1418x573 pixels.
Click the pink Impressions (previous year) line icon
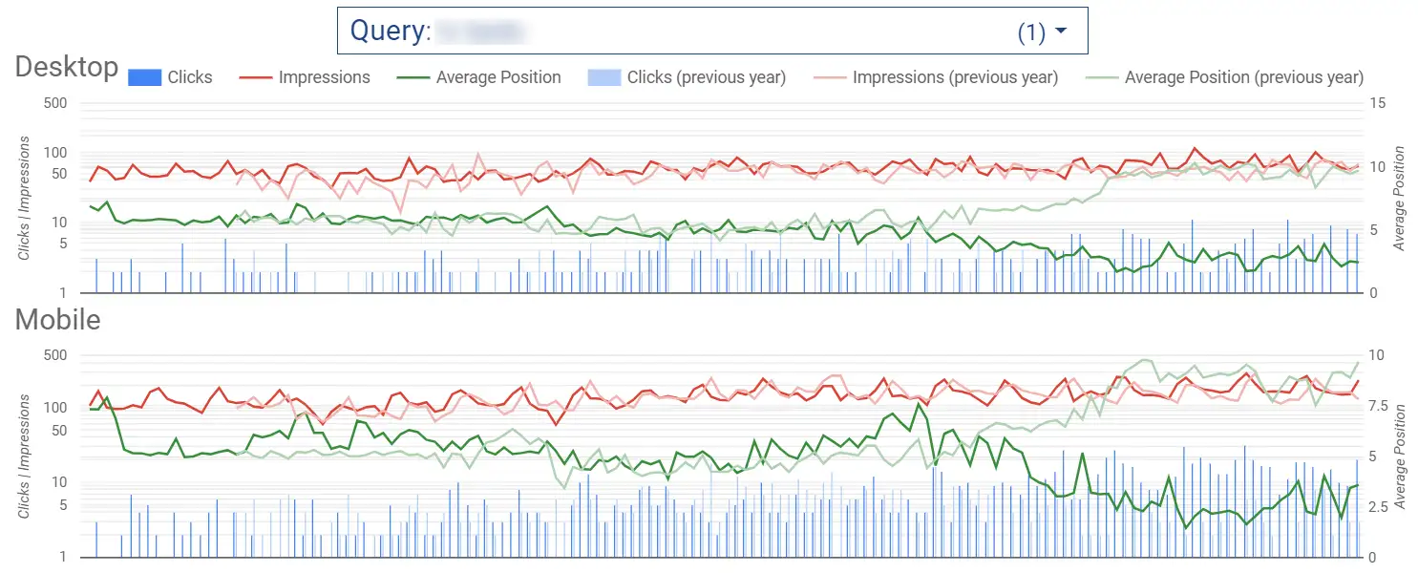coord(829,77)
